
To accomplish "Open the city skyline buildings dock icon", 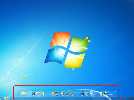I will (82, 93).
